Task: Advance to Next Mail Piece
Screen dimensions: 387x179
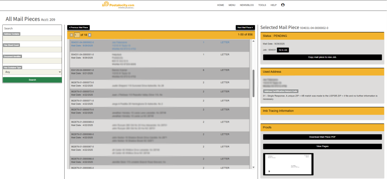Action: (245, 28)
